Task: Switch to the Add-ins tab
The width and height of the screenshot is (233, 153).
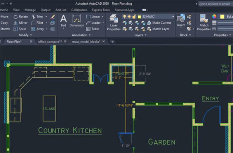Action: 61,10
